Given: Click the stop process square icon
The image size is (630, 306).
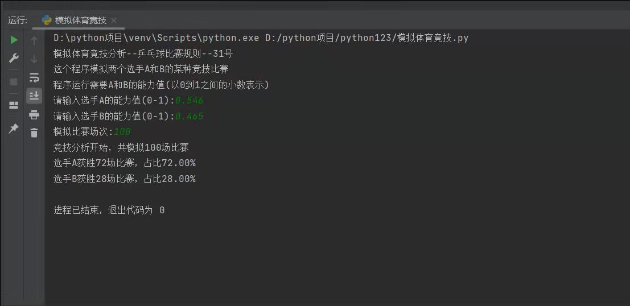Looking at the screenshot, I should pos(14,81).
